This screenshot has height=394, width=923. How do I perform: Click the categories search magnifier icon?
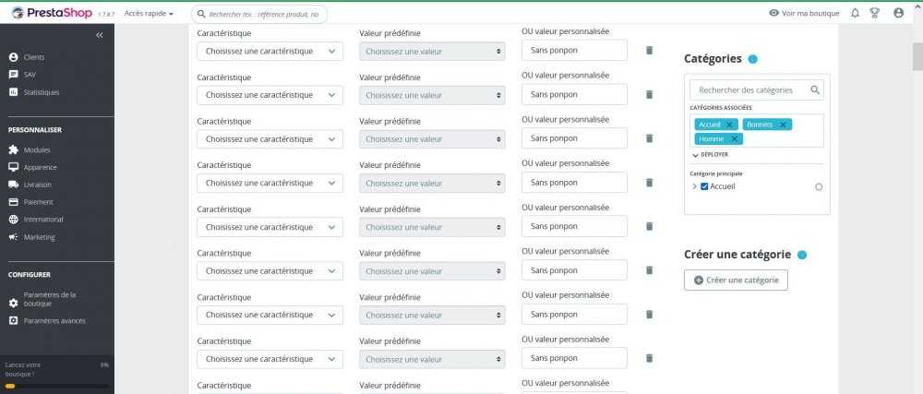click(815, 90)
